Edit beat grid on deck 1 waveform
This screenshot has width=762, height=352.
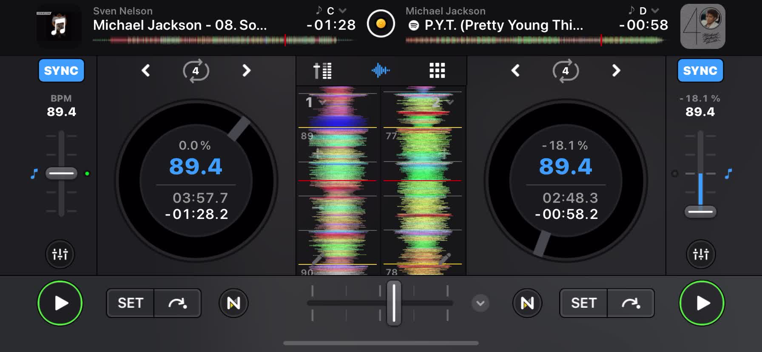[318, 258]
